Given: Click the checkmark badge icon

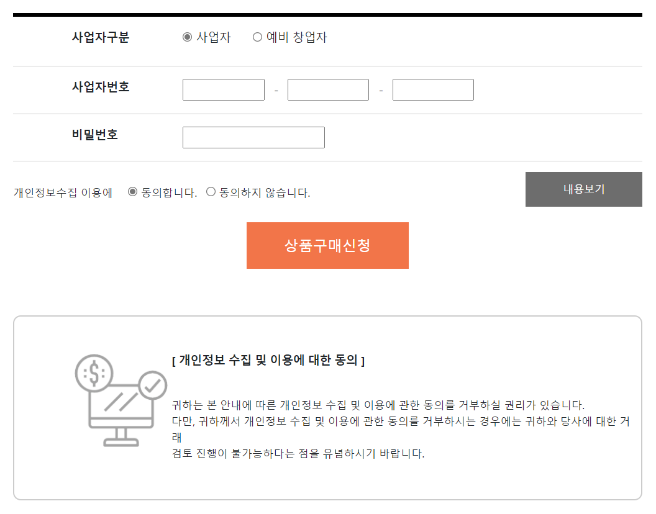Looking at the screenshot, I should (151, 385).
